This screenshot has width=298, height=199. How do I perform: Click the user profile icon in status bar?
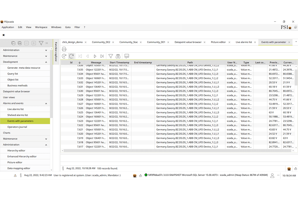[272, 175]
